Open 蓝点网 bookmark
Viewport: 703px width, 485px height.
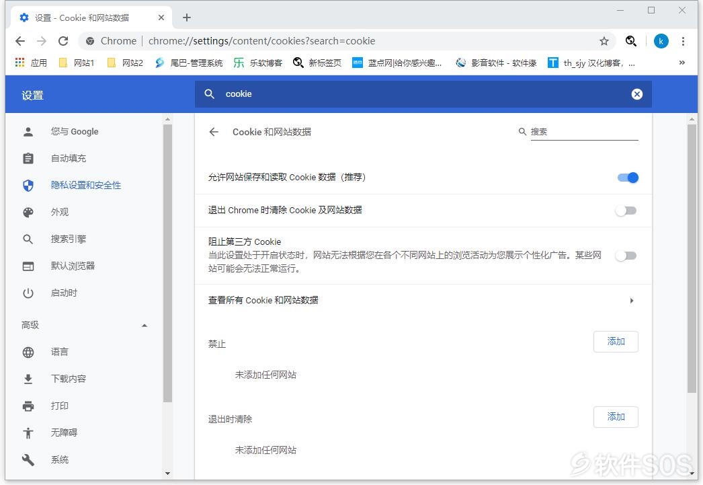[397, 63]
